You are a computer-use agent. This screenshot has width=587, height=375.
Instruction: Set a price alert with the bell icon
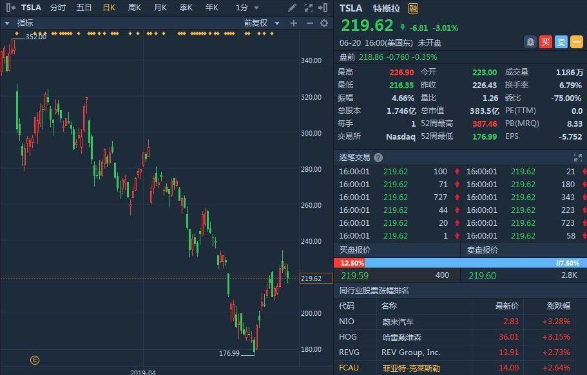click(x=530, y=42)
